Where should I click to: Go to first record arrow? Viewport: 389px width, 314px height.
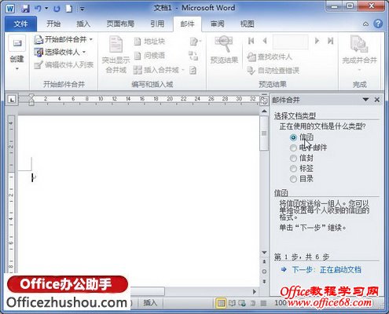tap(251, 41)
